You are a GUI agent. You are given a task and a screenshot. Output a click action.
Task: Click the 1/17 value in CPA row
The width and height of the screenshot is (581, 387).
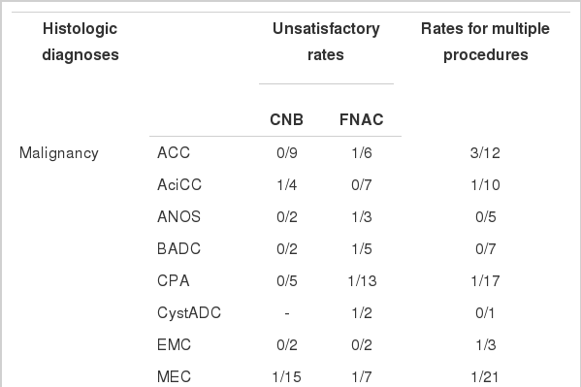pyautogui.click(x=485, y=281)
